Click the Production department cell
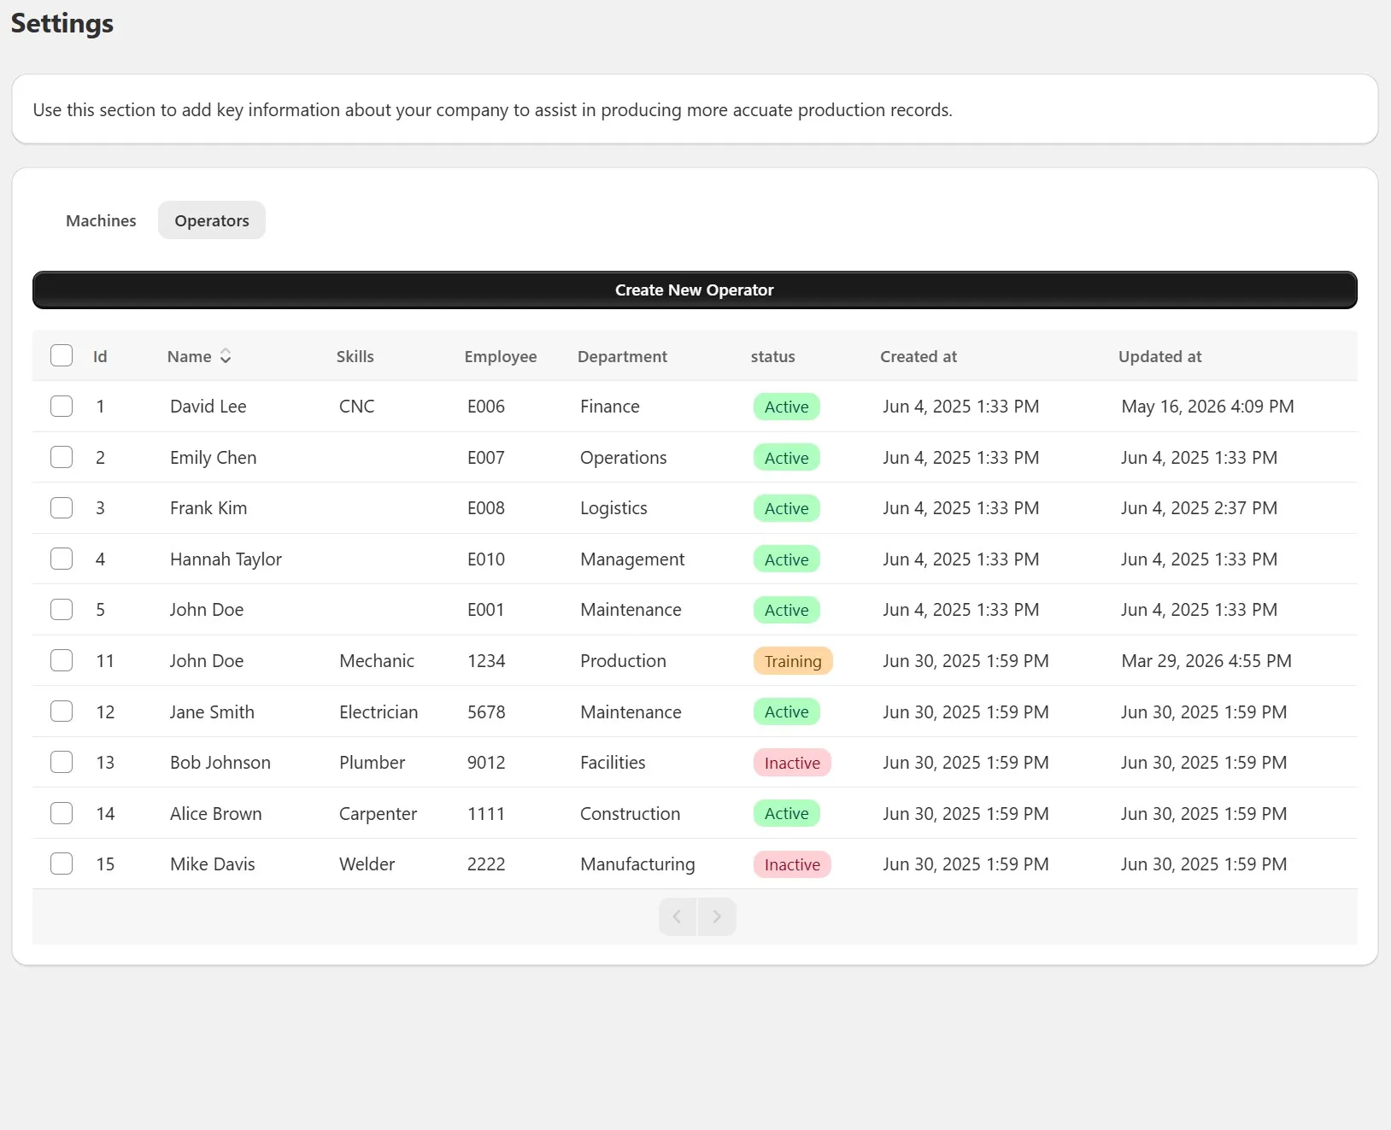 [x=623, y=661]
